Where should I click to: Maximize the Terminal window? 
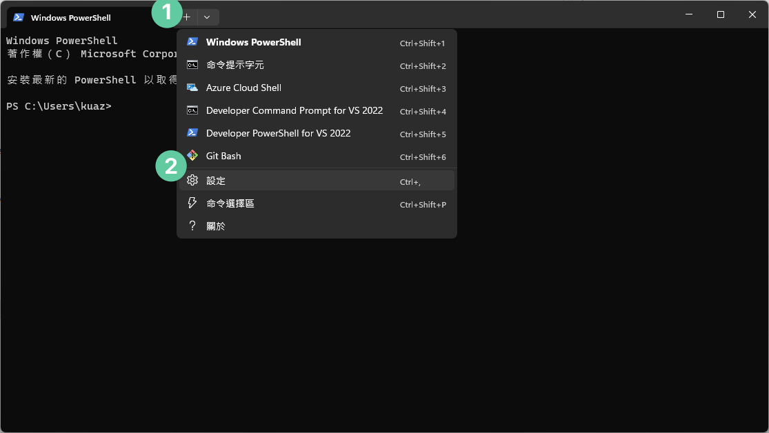720,14
